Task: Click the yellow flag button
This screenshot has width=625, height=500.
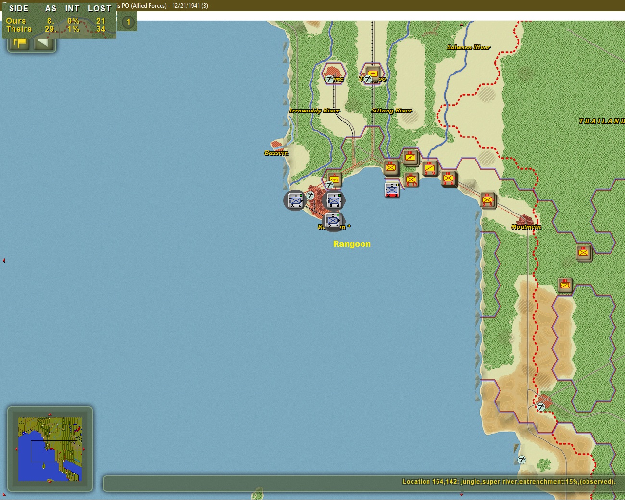Action: pos(20,43)
